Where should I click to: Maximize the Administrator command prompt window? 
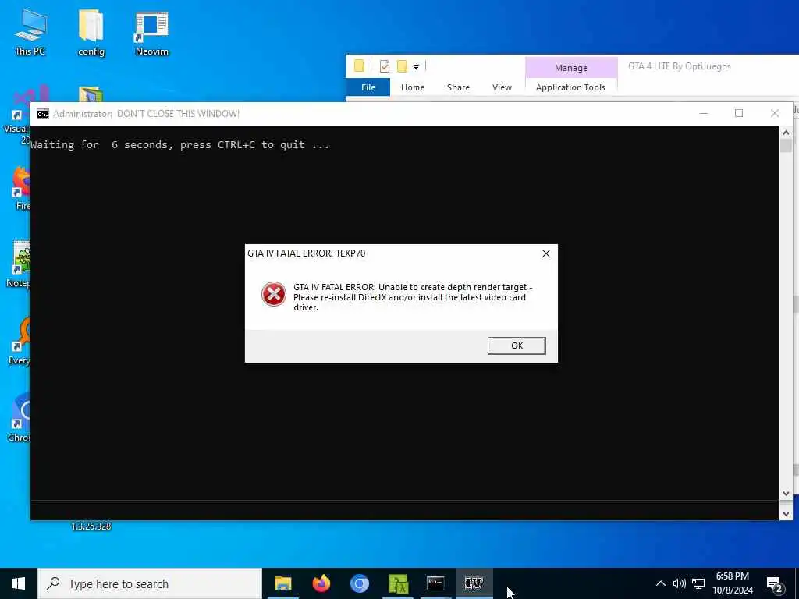tap(738, 113)
